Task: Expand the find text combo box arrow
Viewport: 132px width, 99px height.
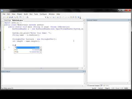Action: (46, 17)
